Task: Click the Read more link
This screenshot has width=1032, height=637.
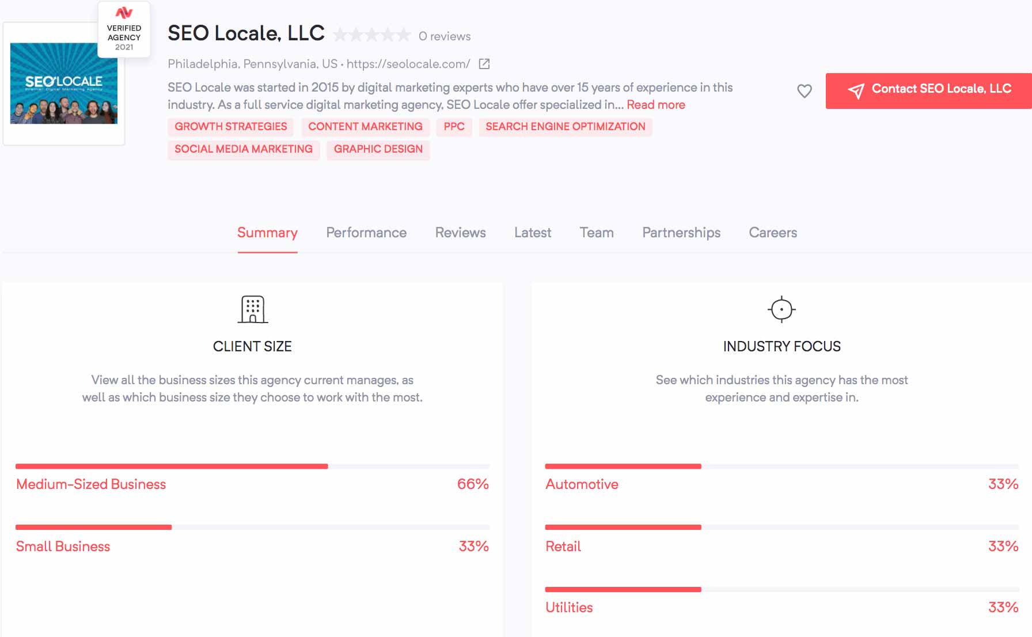Action: [x=656, y=105]
